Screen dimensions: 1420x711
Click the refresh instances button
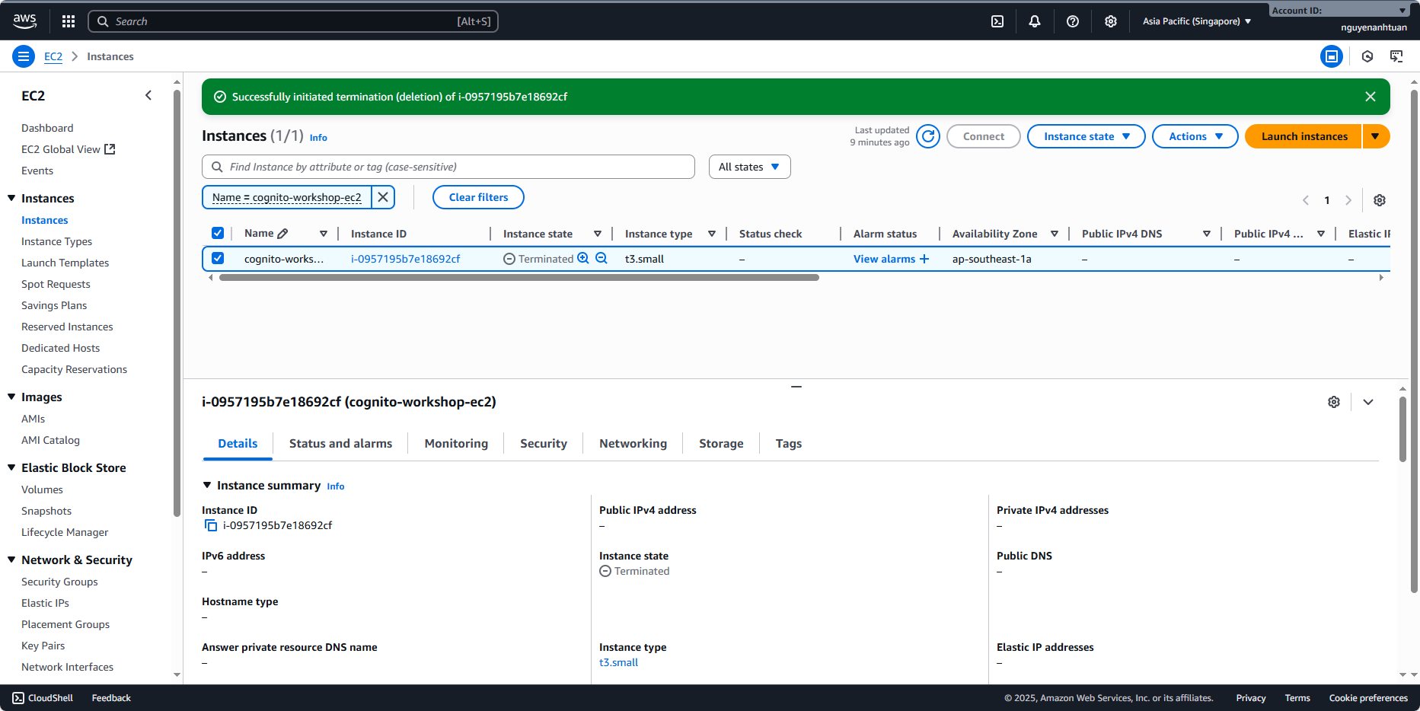point(928,137)
